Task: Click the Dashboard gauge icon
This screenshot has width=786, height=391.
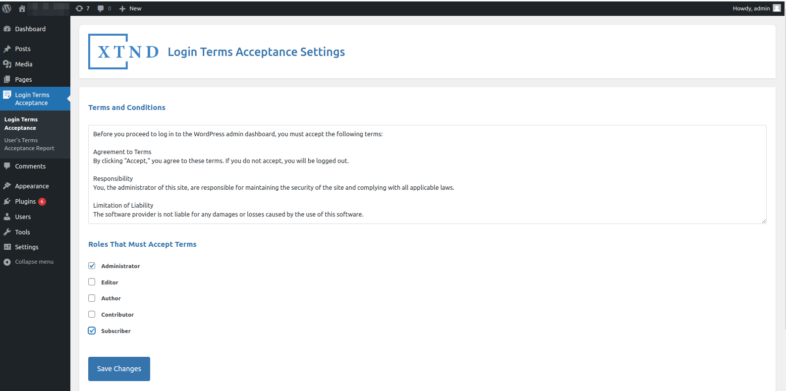Action: click(7, 29)
